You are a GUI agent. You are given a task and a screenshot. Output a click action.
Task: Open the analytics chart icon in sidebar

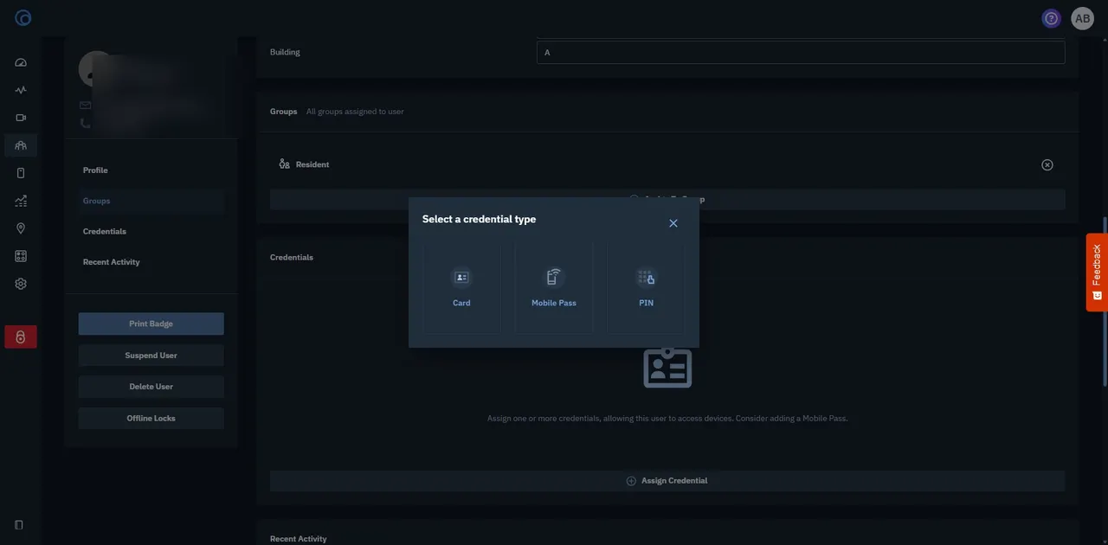[x=21, y=201]
